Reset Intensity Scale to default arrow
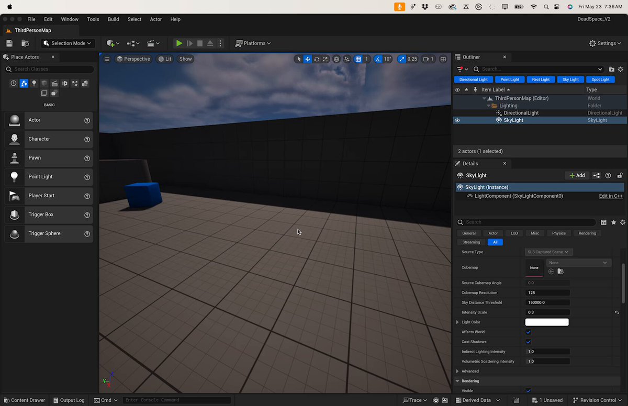 617,312
